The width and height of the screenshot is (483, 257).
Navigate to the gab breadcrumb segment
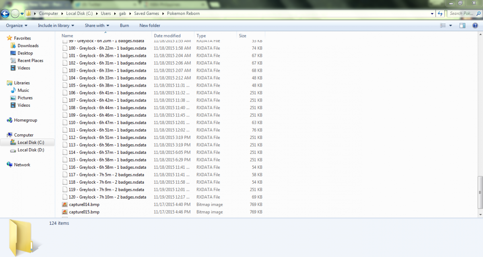(122, 13)
